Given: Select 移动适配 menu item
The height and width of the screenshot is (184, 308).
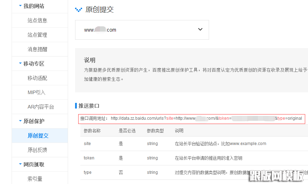Looking at the screenshot, I should click(x=37, y=78).
